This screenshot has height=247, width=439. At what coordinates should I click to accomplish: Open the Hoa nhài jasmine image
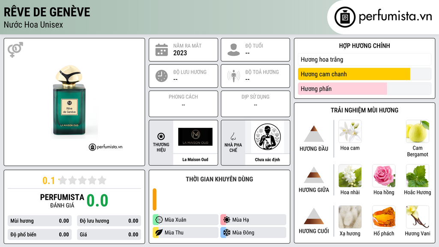350,176
